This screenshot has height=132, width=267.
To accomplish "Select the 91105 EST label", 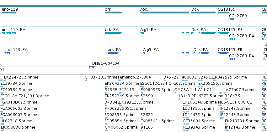I will coord(147,127).
